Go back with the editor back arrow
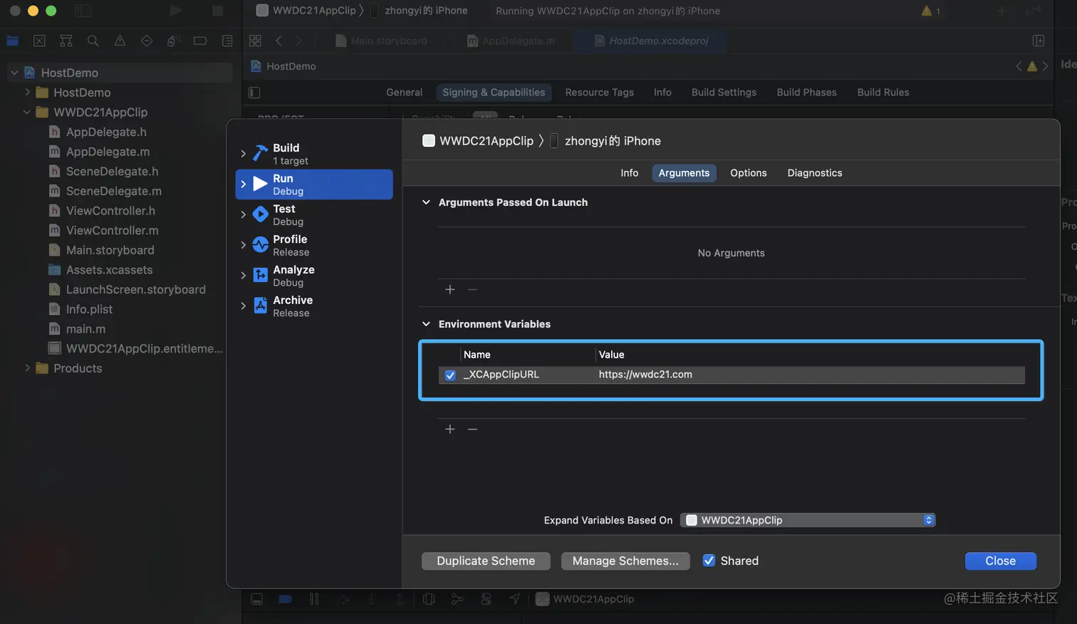1077x624 pixels. pos(279,41)
